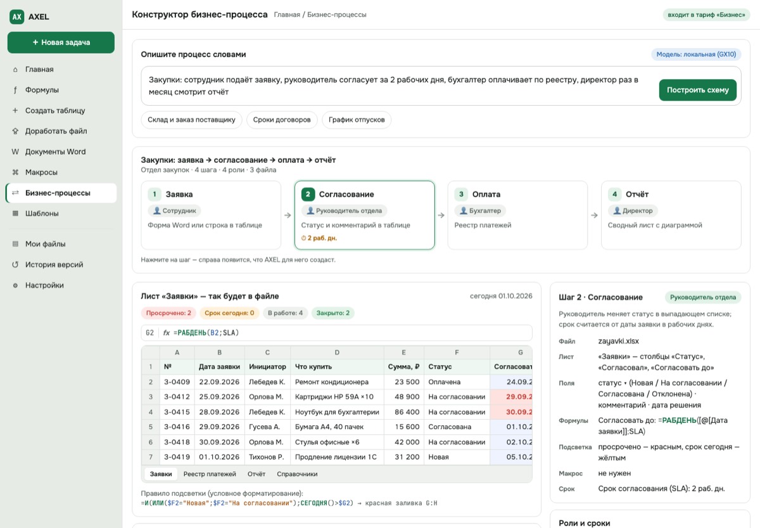Click the Новая задача button
This screenshot has width=760, height=528.
point(61,42)
